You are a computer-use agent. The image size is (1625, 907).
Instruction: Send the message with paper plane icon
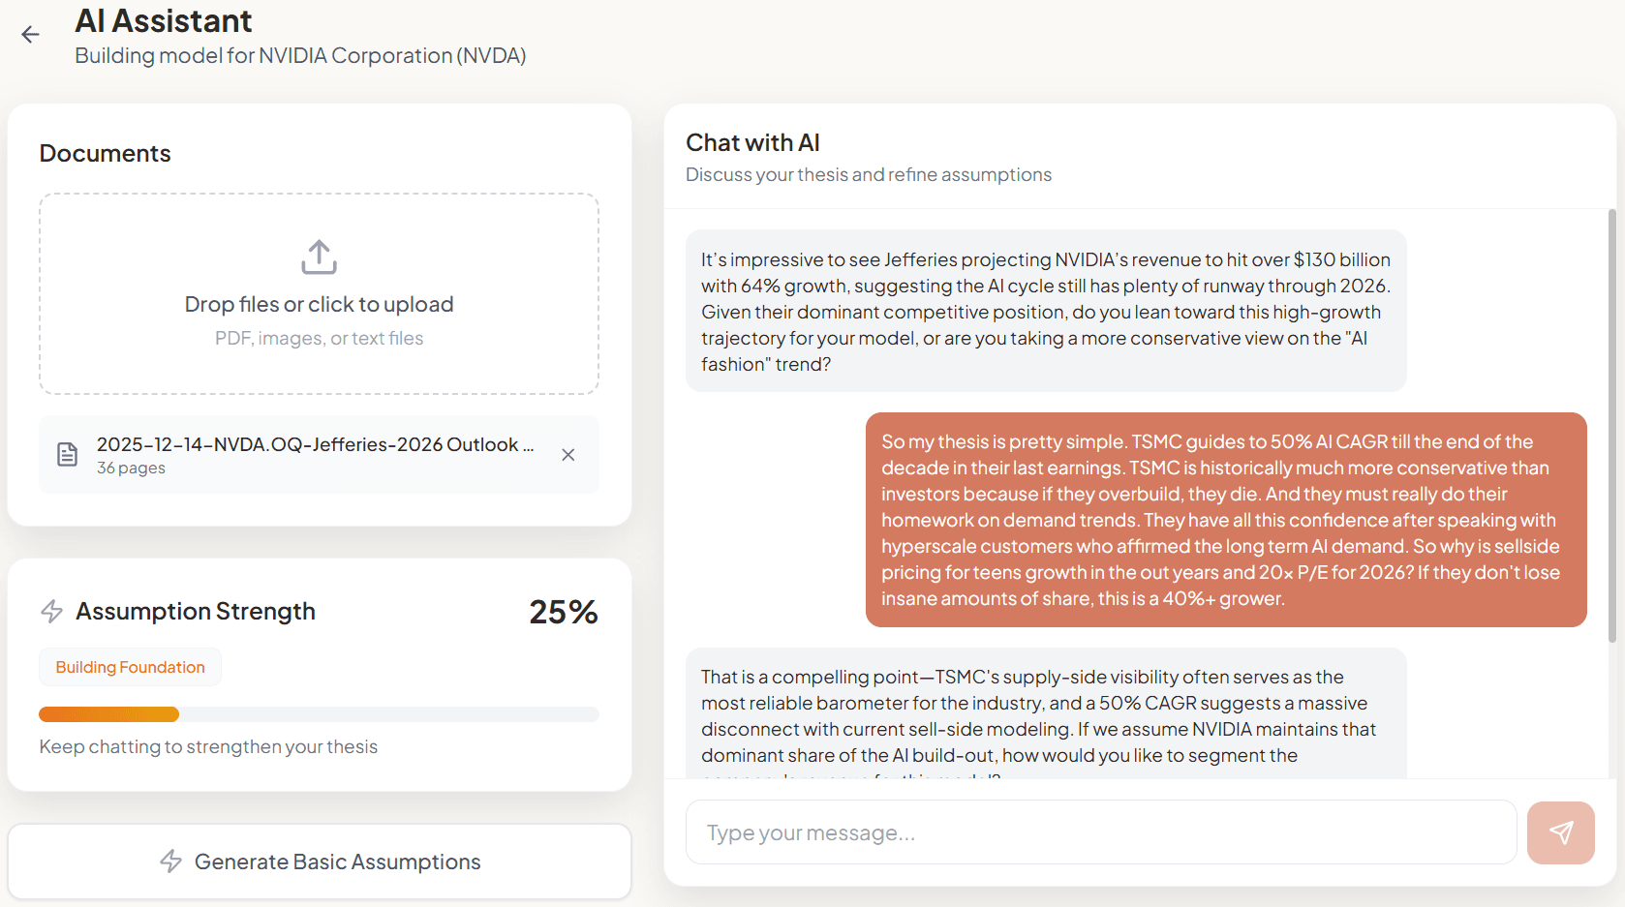coord(1560,832)
